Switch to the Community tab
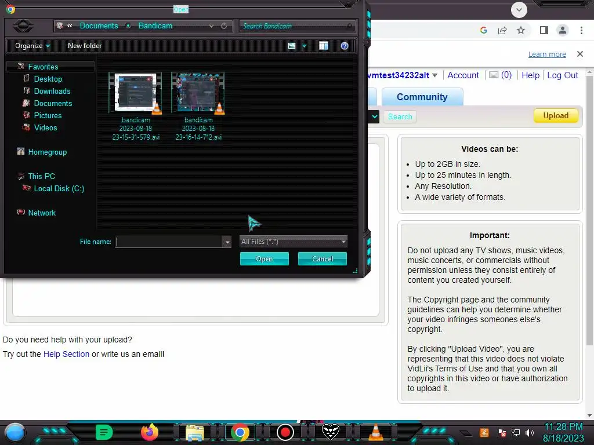 422,97
